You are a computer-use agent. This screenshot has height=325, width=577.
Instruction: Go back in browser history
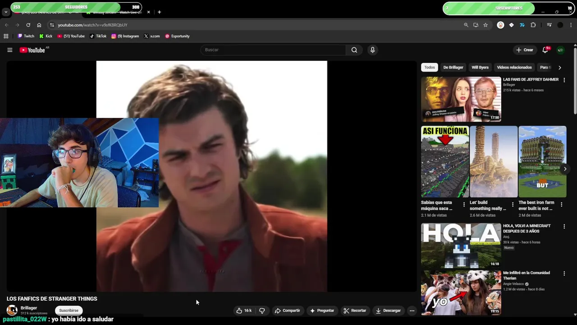point(6,25)
